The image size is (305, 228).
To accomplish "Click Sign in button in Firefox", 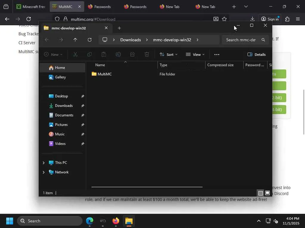I will (x=270, y=19).
